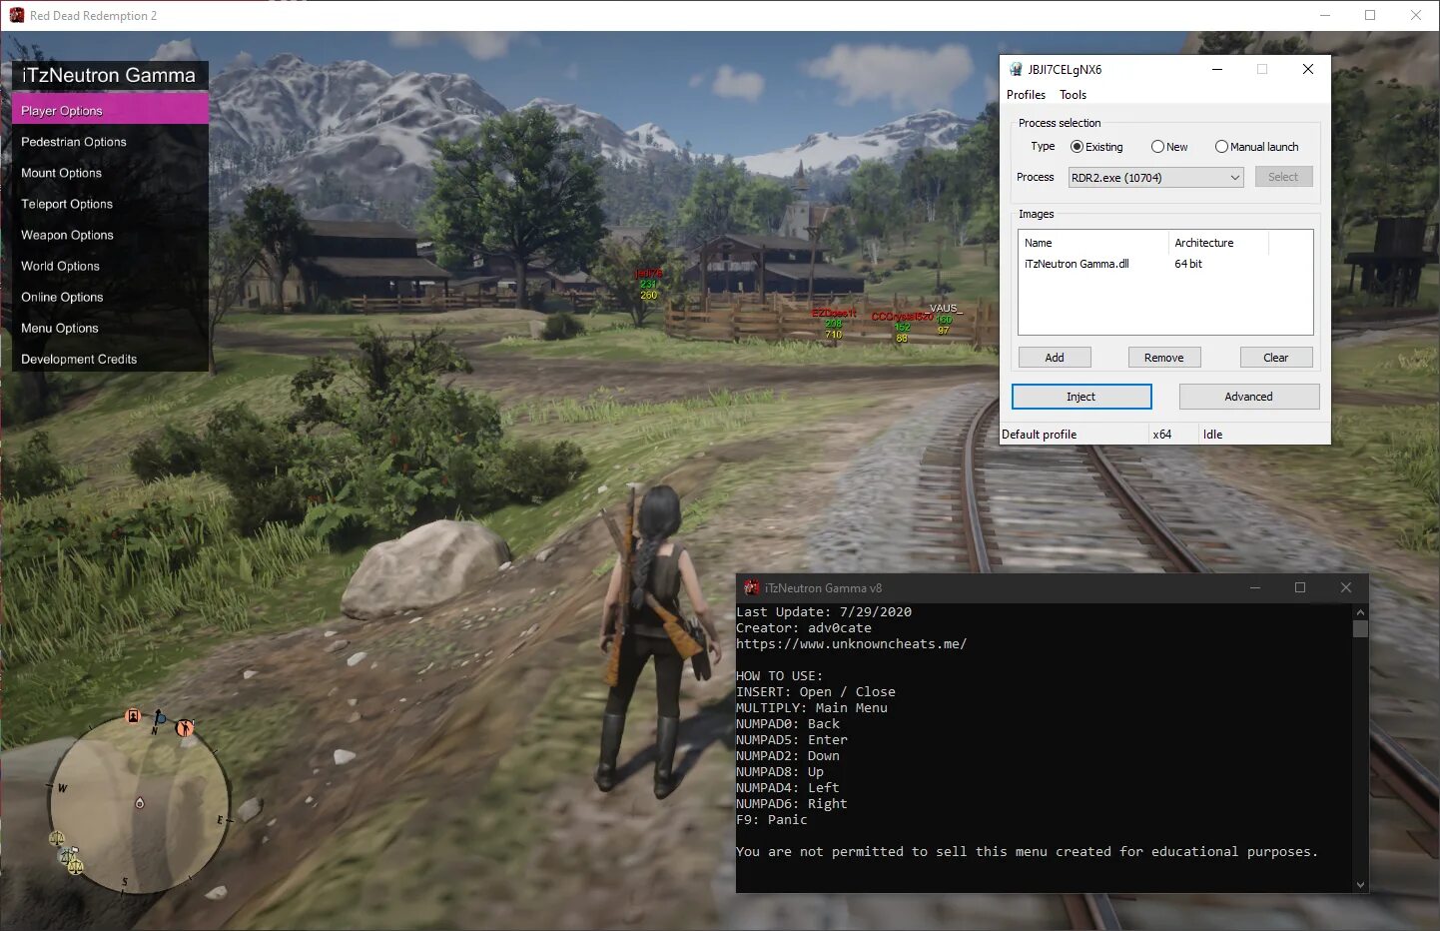Image resolution: width=1440 pixels, height=931 pixels.
Task: Click the Name column header
Action: click(x=1093, y=243)
